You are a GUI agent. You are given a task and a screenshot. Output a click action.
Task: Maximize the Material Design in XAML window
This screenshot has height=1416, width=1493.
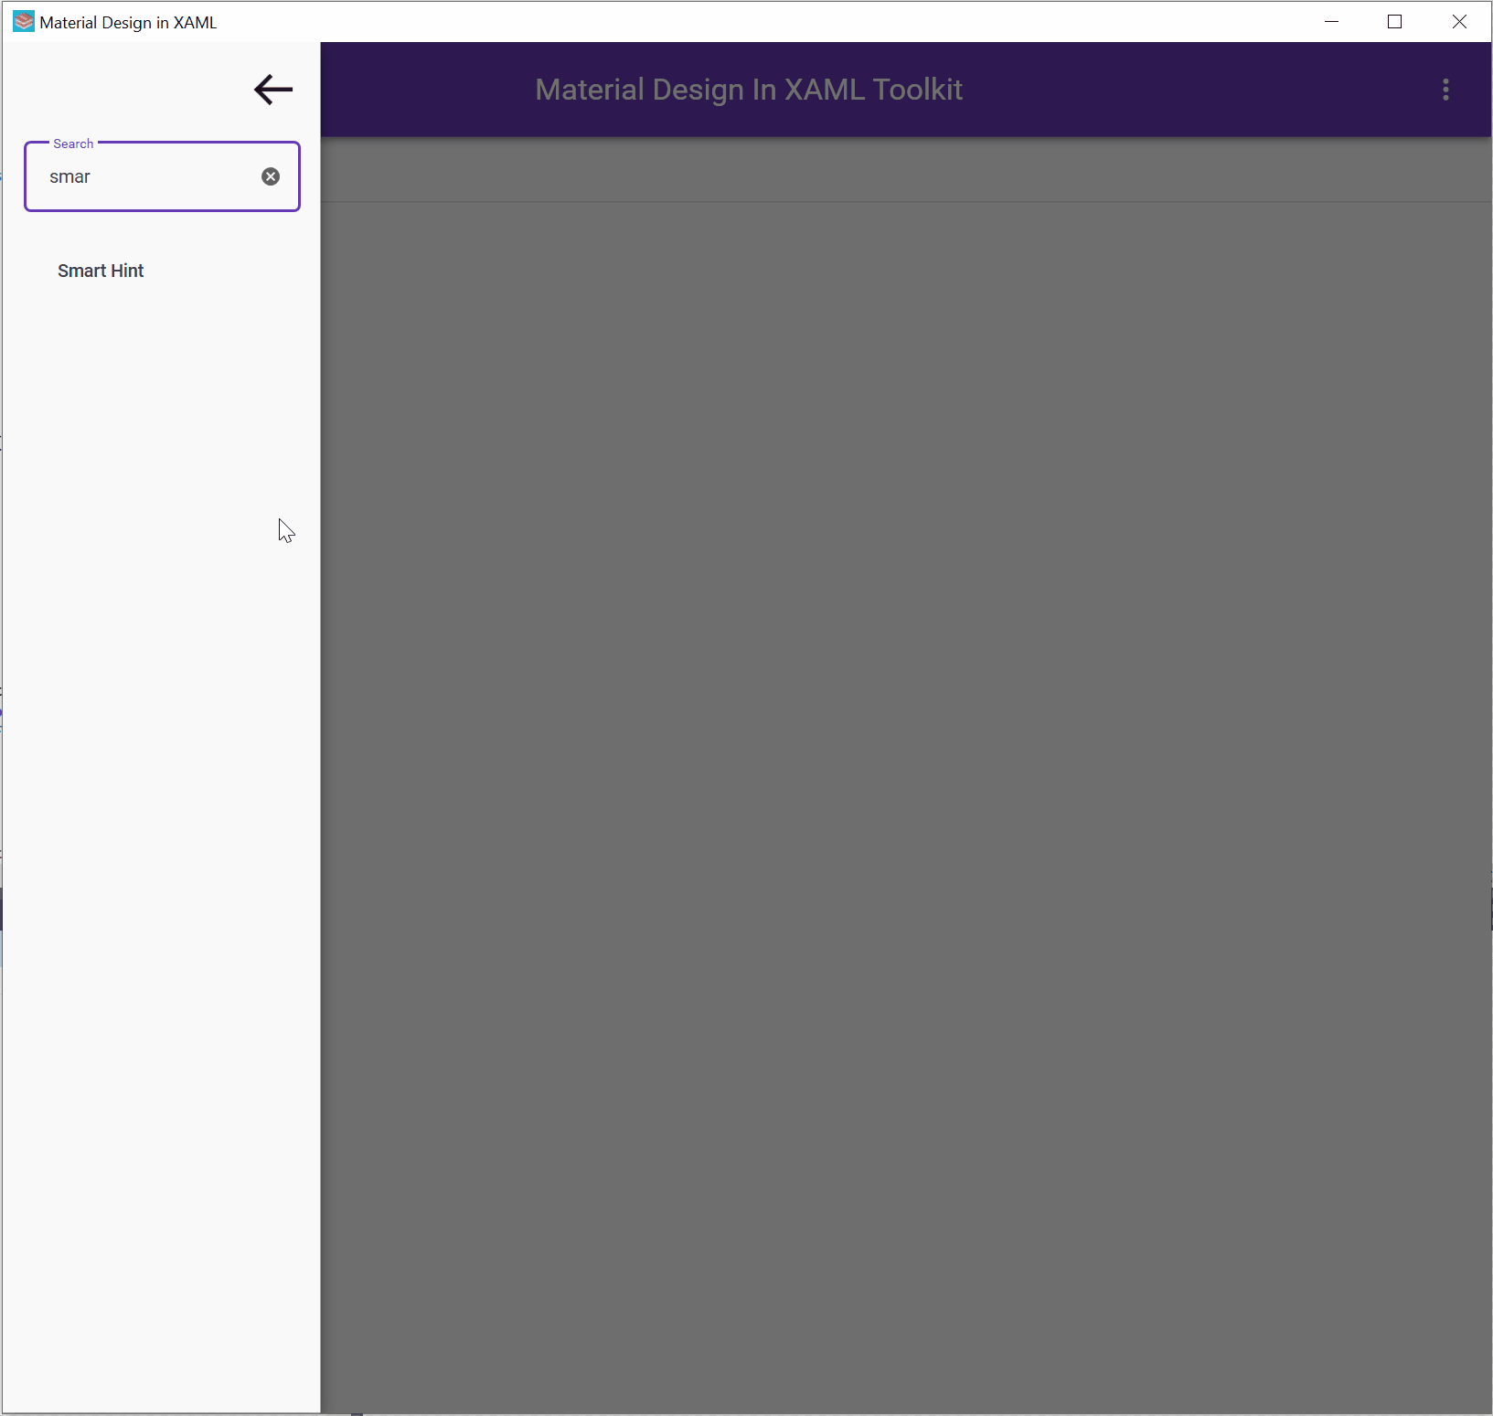(x=1395, y=22)
